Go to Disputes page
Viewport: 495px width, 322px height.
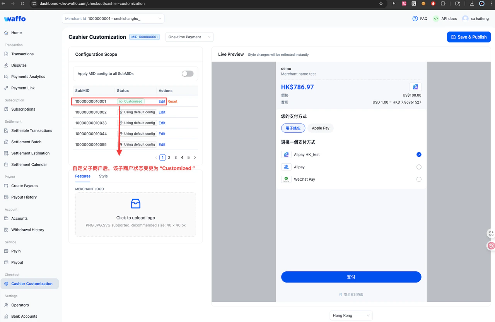[x=19, y=65]
